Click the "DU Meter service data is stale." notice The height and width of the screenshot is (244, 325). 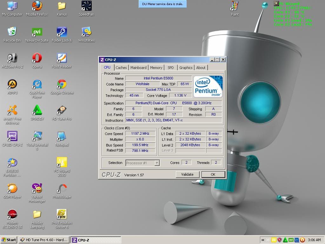162,4
